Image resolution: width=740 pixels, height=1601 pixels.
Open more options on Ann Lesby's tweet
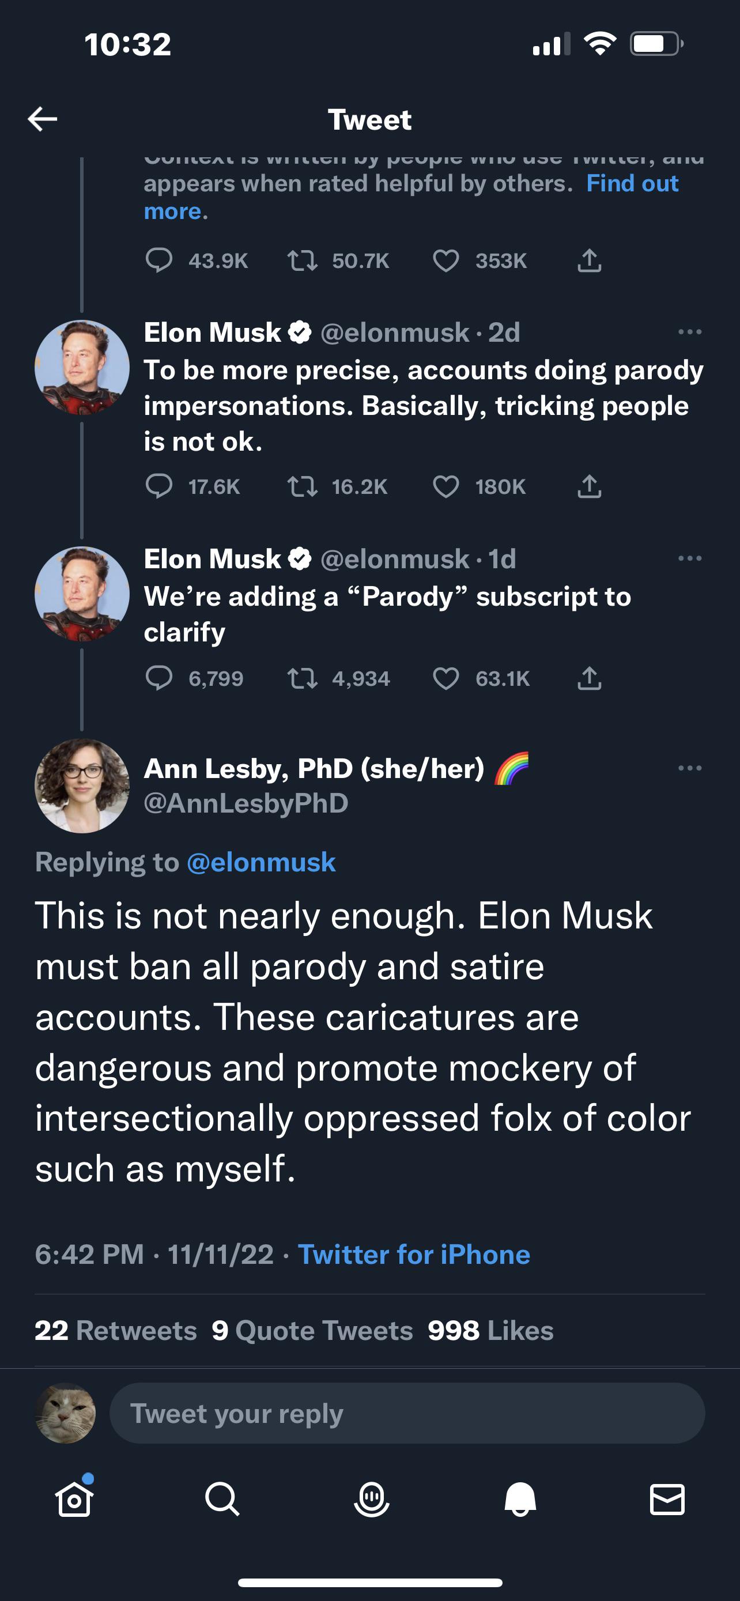[690, 768]
